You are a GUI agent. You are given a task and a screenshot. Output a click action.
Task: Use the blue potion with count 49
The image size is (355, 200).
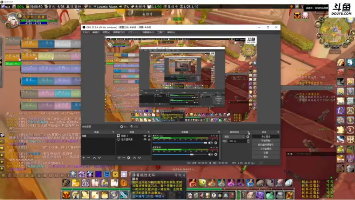[x=250, y=183]
